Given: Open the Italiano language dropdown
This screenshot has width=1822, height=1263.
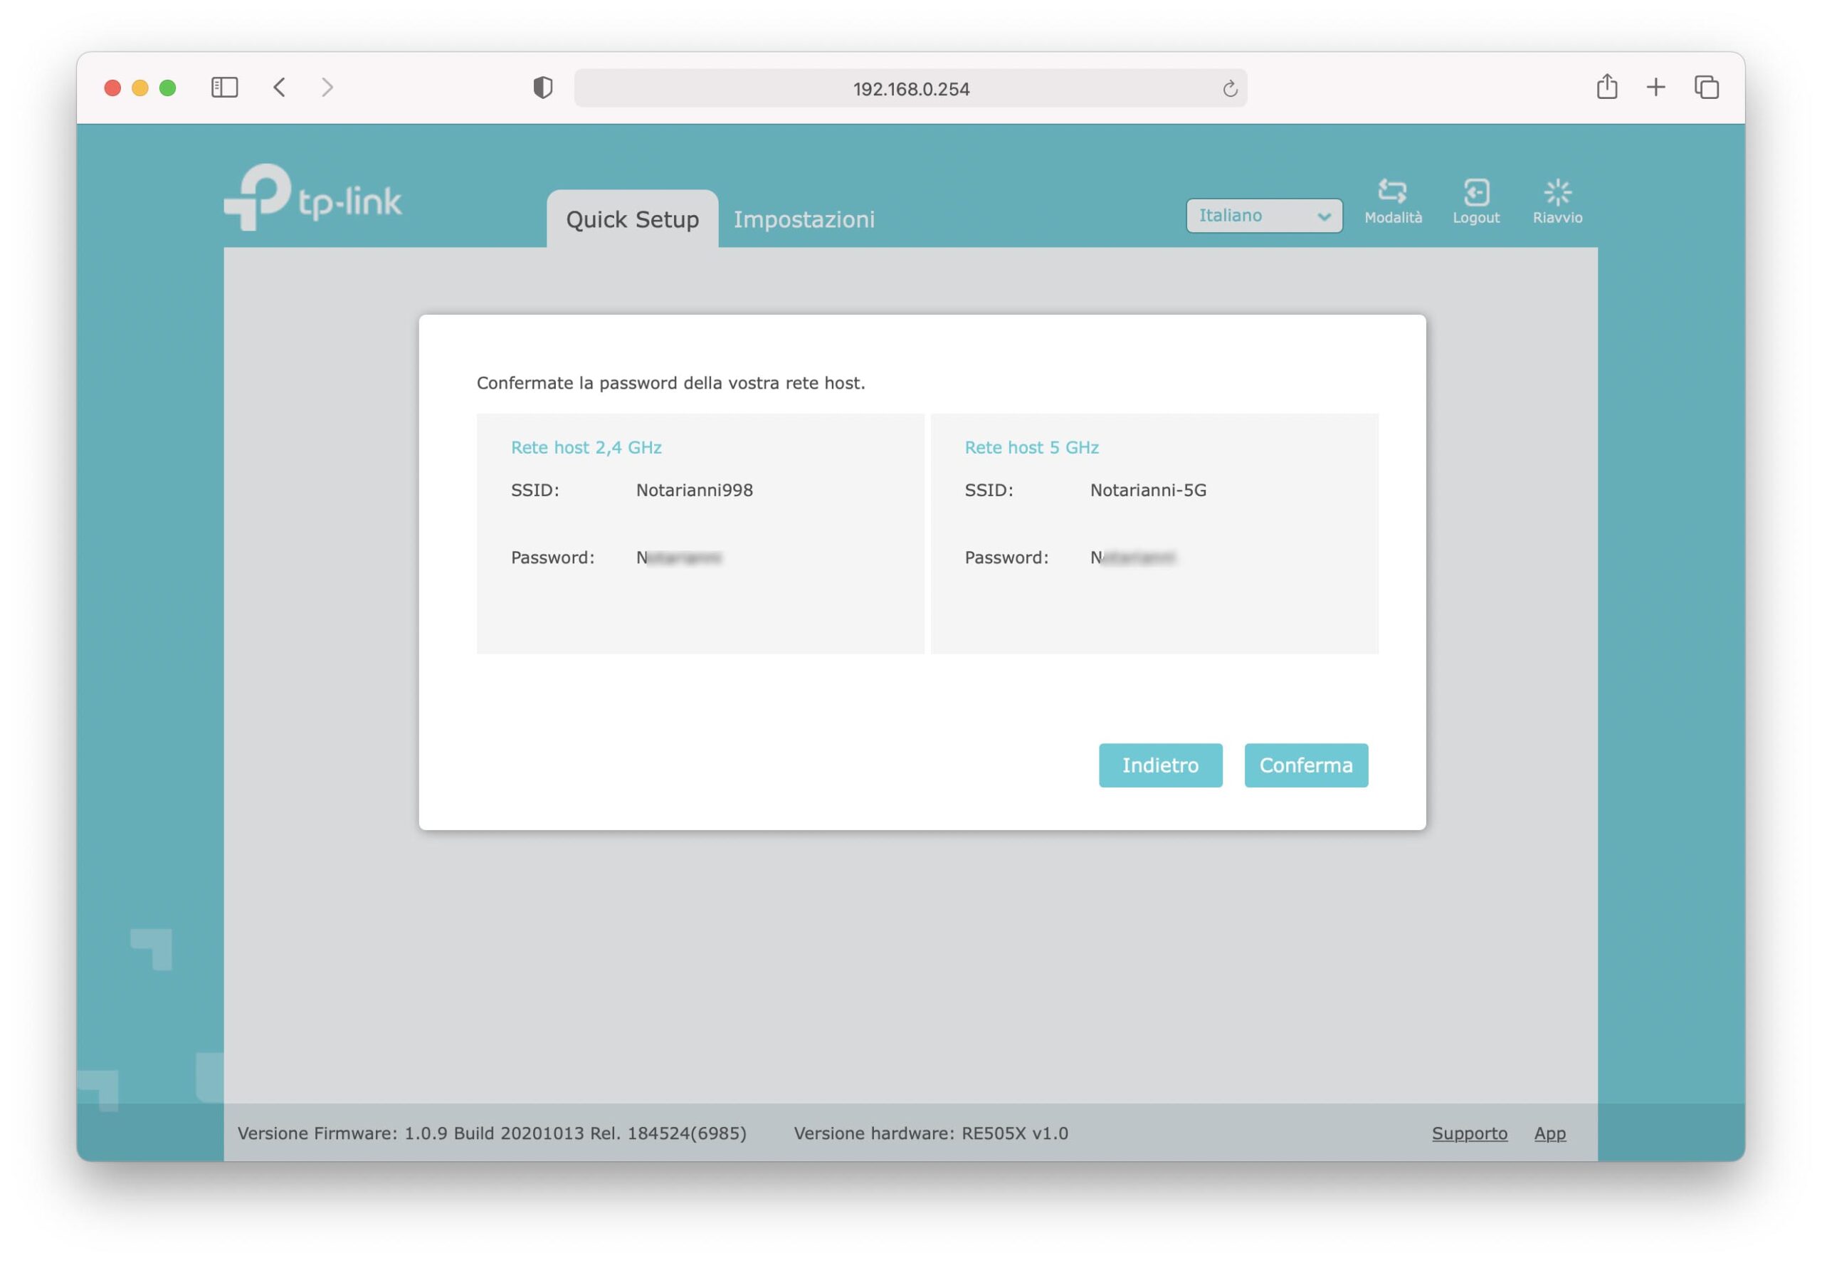Looking at the screenshot, I should (1263, 215).
